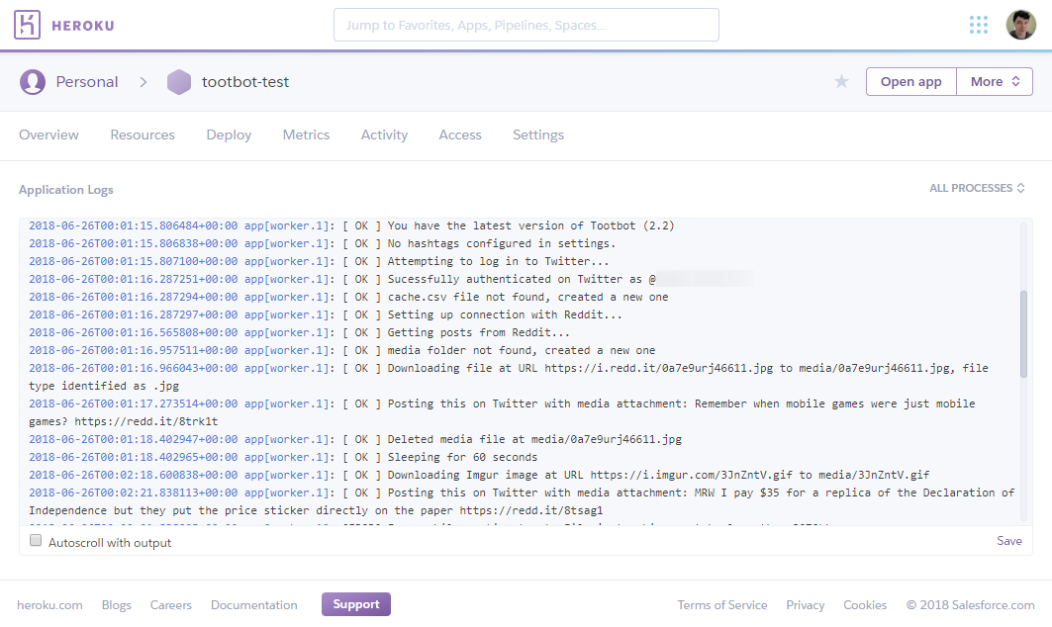Open the user avatar account menu
The height and width of the screenshot is (627, 1052).
[x=1020, y=25]
